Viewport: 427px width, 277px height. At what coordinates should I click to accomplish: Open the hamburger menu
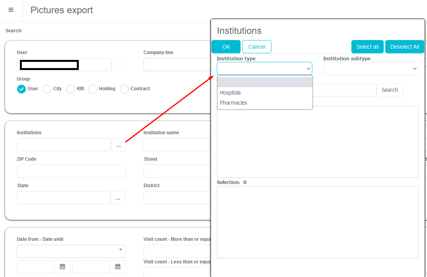point(11,10)
